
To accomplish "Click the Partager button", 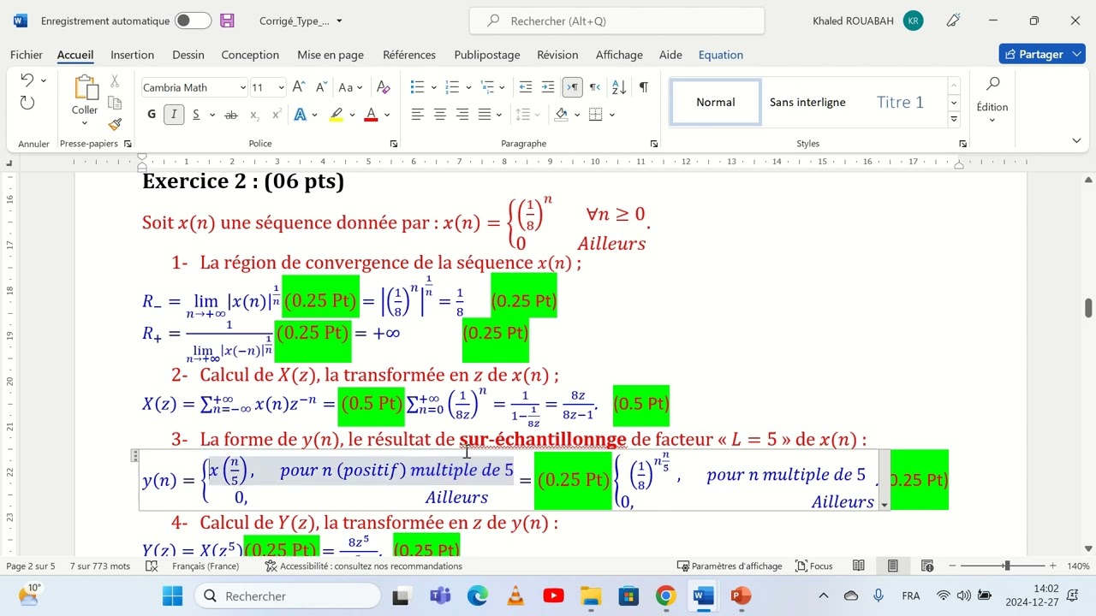I will [1042, 54].
